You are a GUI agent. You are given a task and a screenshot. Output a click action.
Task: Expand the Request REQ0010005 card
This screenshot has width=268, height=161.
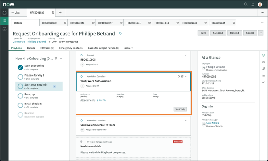click(186, 55)
